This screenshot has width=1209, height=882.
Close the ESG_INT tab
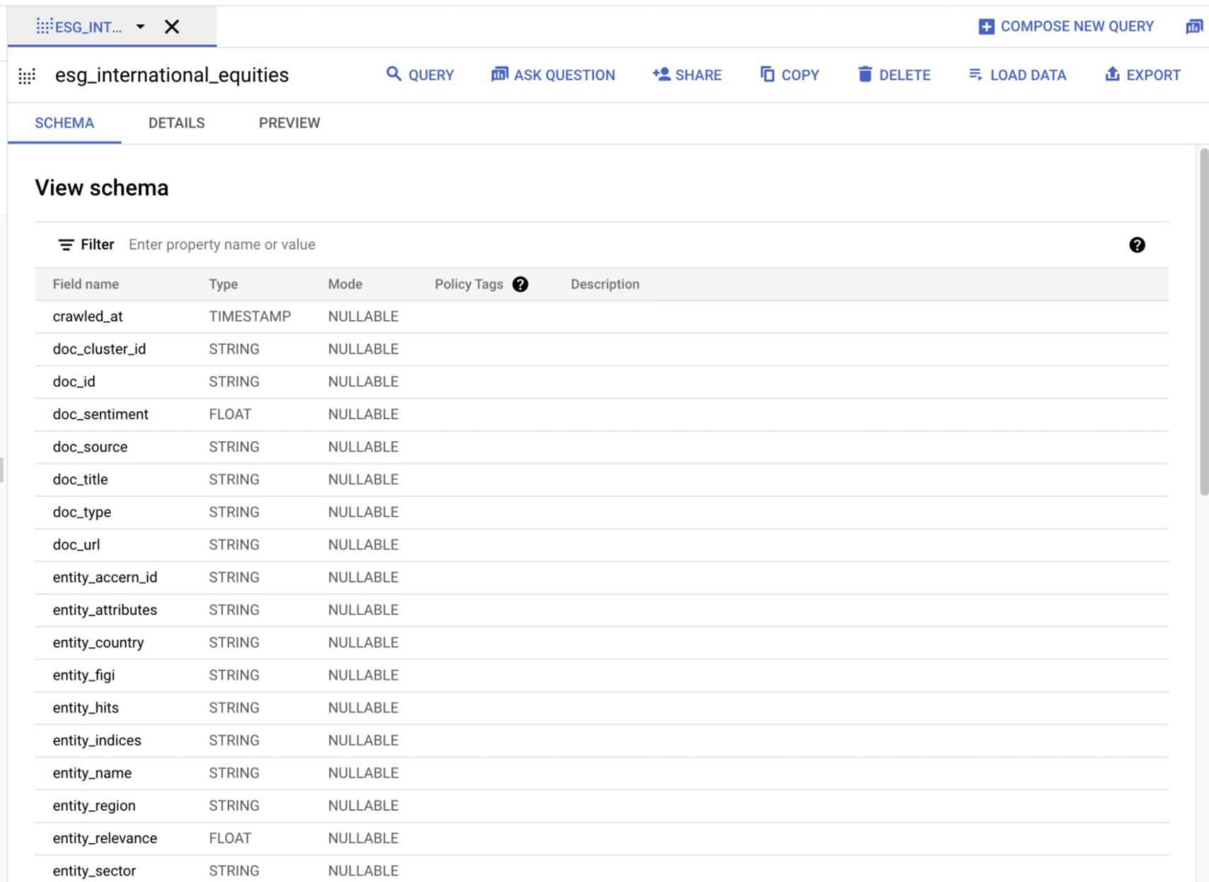point(172,27)
